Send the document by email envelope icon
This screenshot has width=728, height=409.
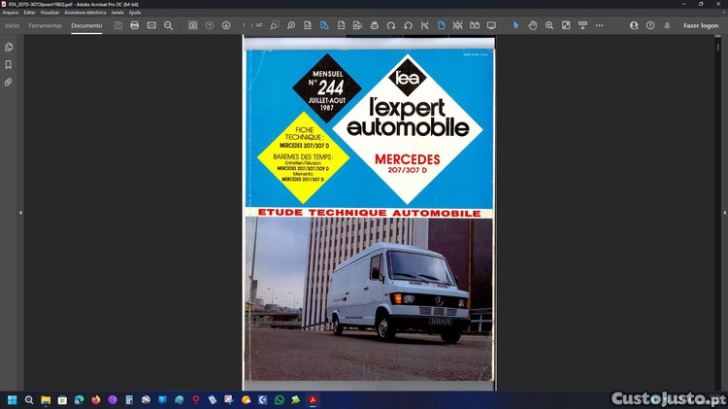151,25
